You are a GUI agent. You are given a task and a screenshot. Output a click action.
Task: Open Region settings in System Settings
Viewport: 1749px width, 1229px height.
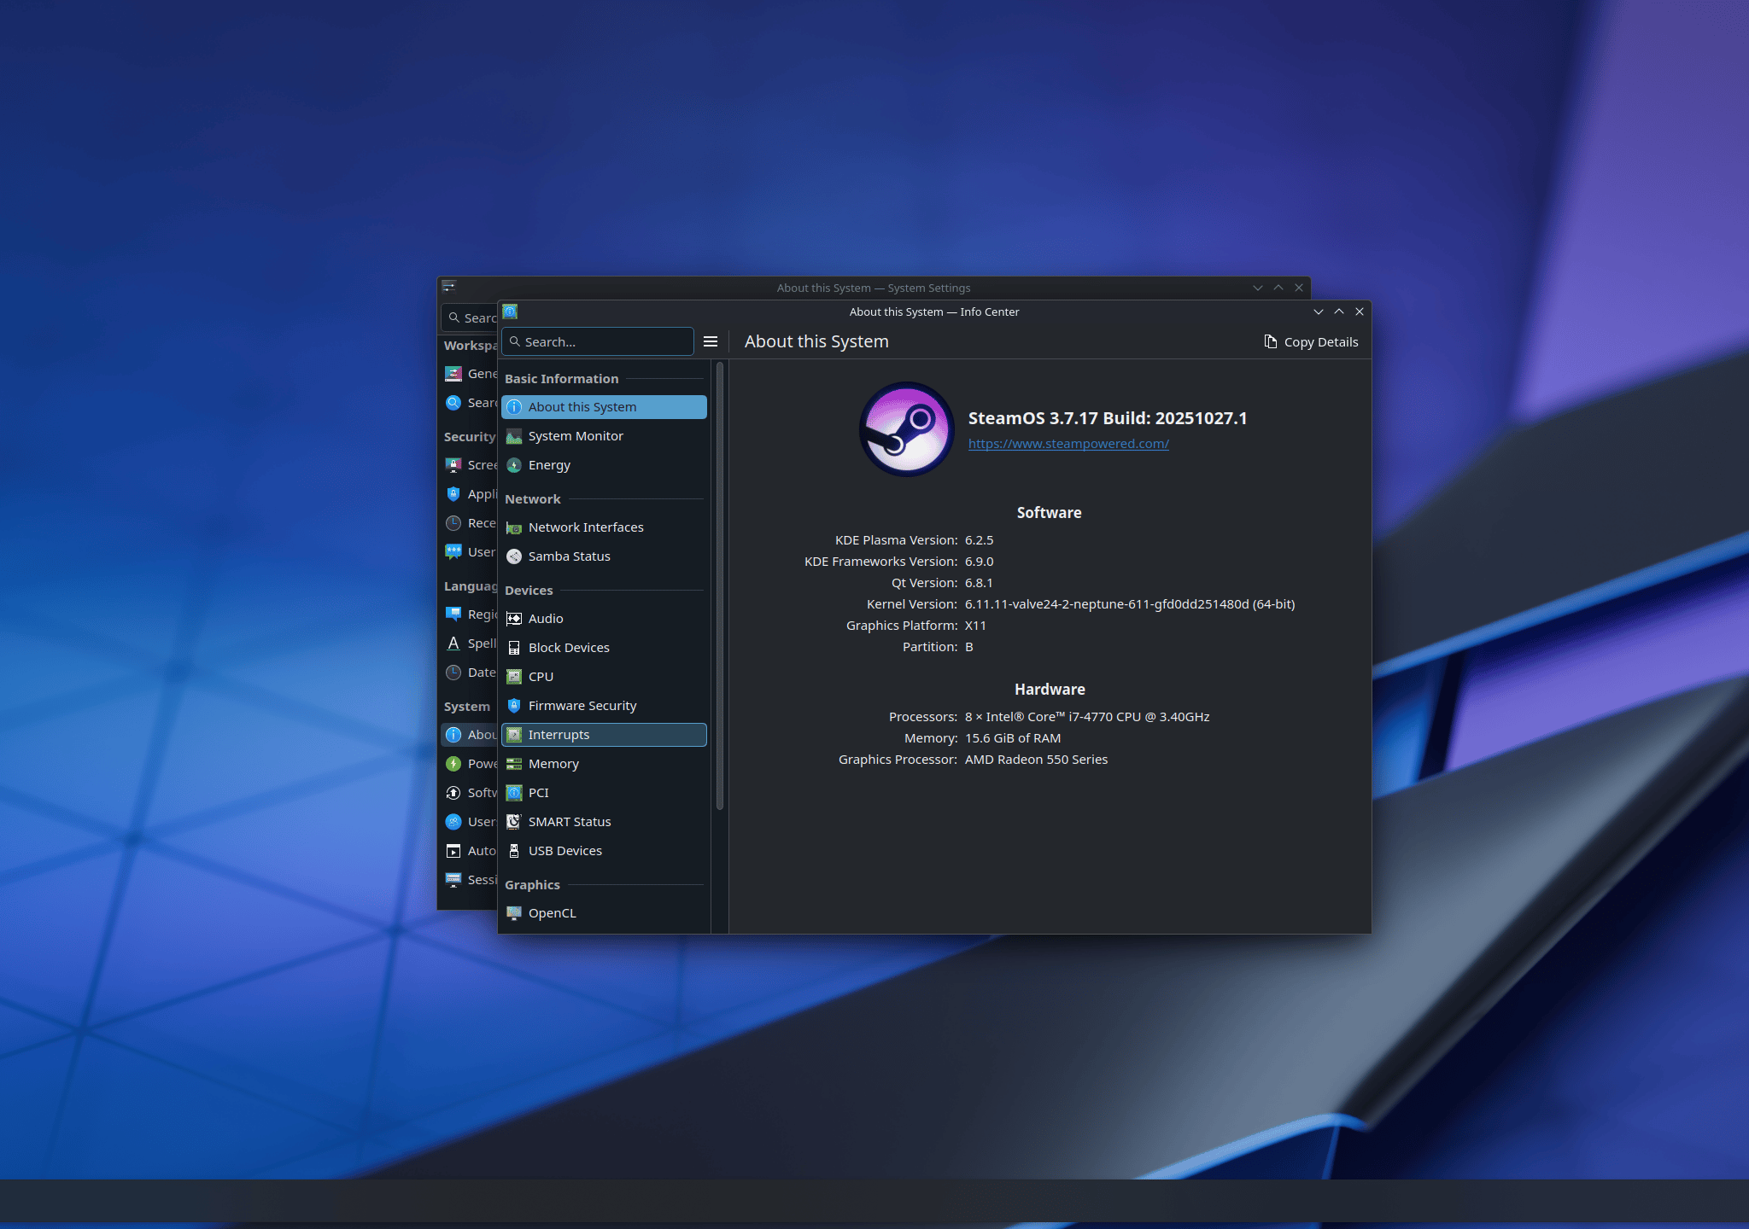(x=470, y=614)
